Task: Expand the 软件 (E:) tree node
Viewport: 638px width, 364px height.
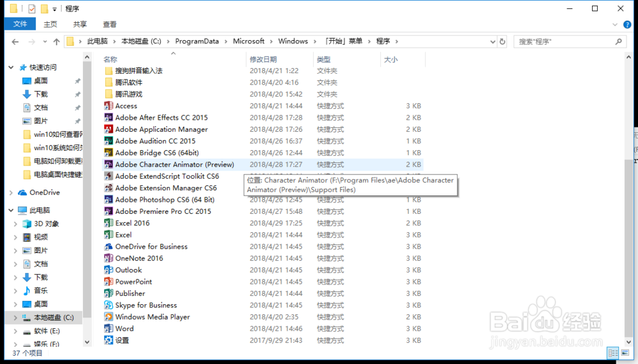Action: (15, 331)
